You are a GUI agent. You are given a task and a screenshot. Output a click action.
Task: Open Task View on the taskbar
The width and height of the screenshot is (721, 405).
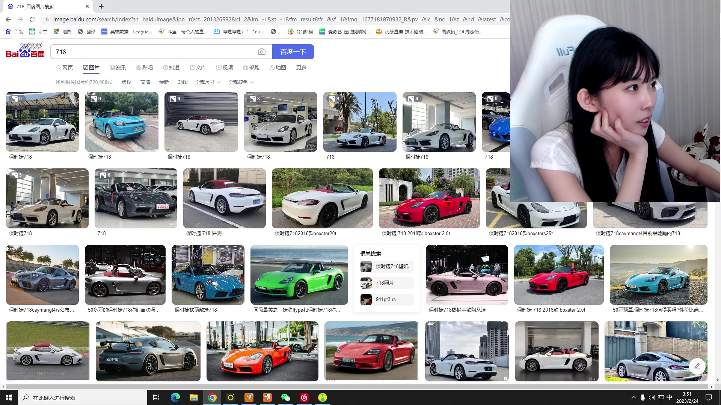click(x=156, y=397)
